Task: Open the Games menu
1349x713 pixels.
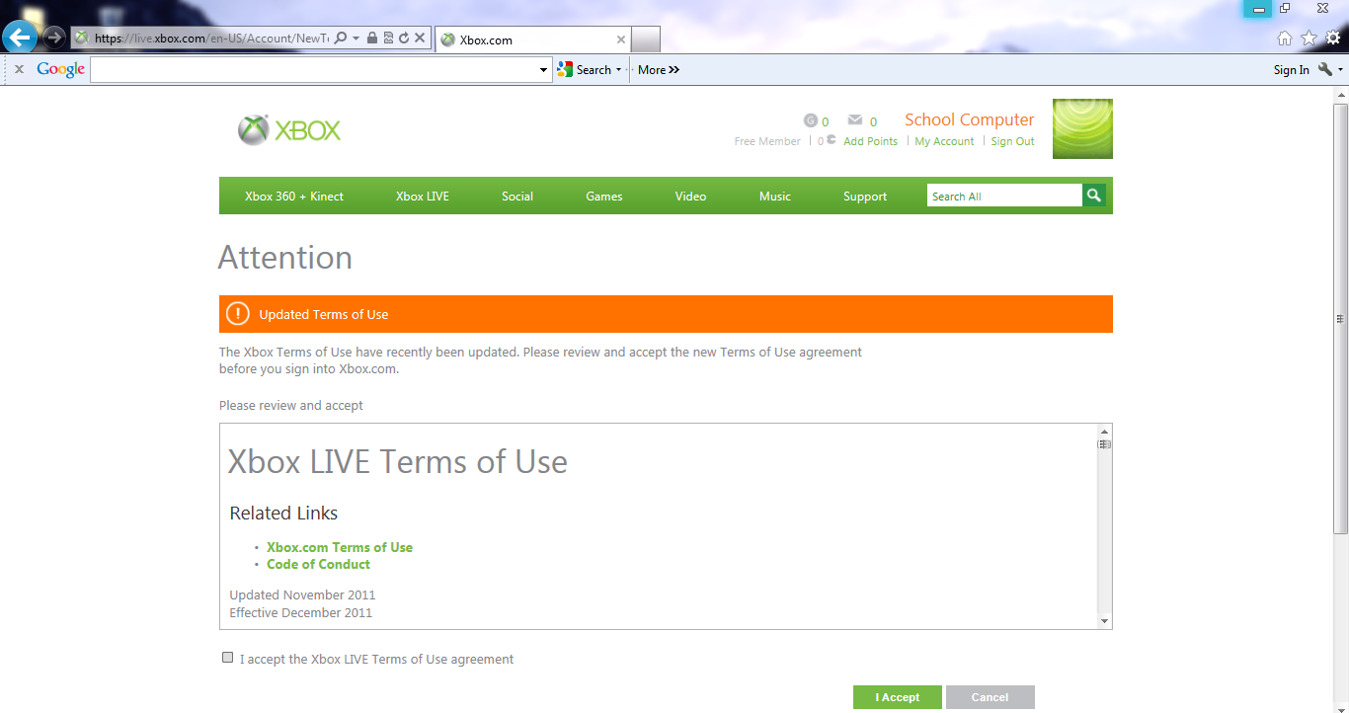Action: 603,197
